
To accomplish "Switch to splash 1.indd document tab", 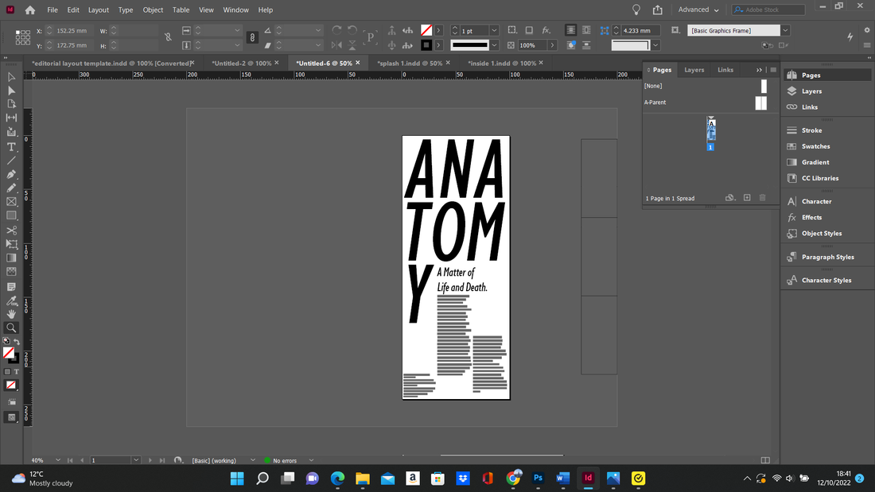I will [x=410, y=63].
